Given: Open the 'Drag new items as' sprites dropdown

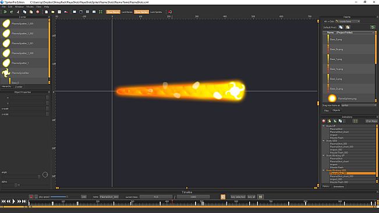Looking at the screenshot, I should (359, 105).
